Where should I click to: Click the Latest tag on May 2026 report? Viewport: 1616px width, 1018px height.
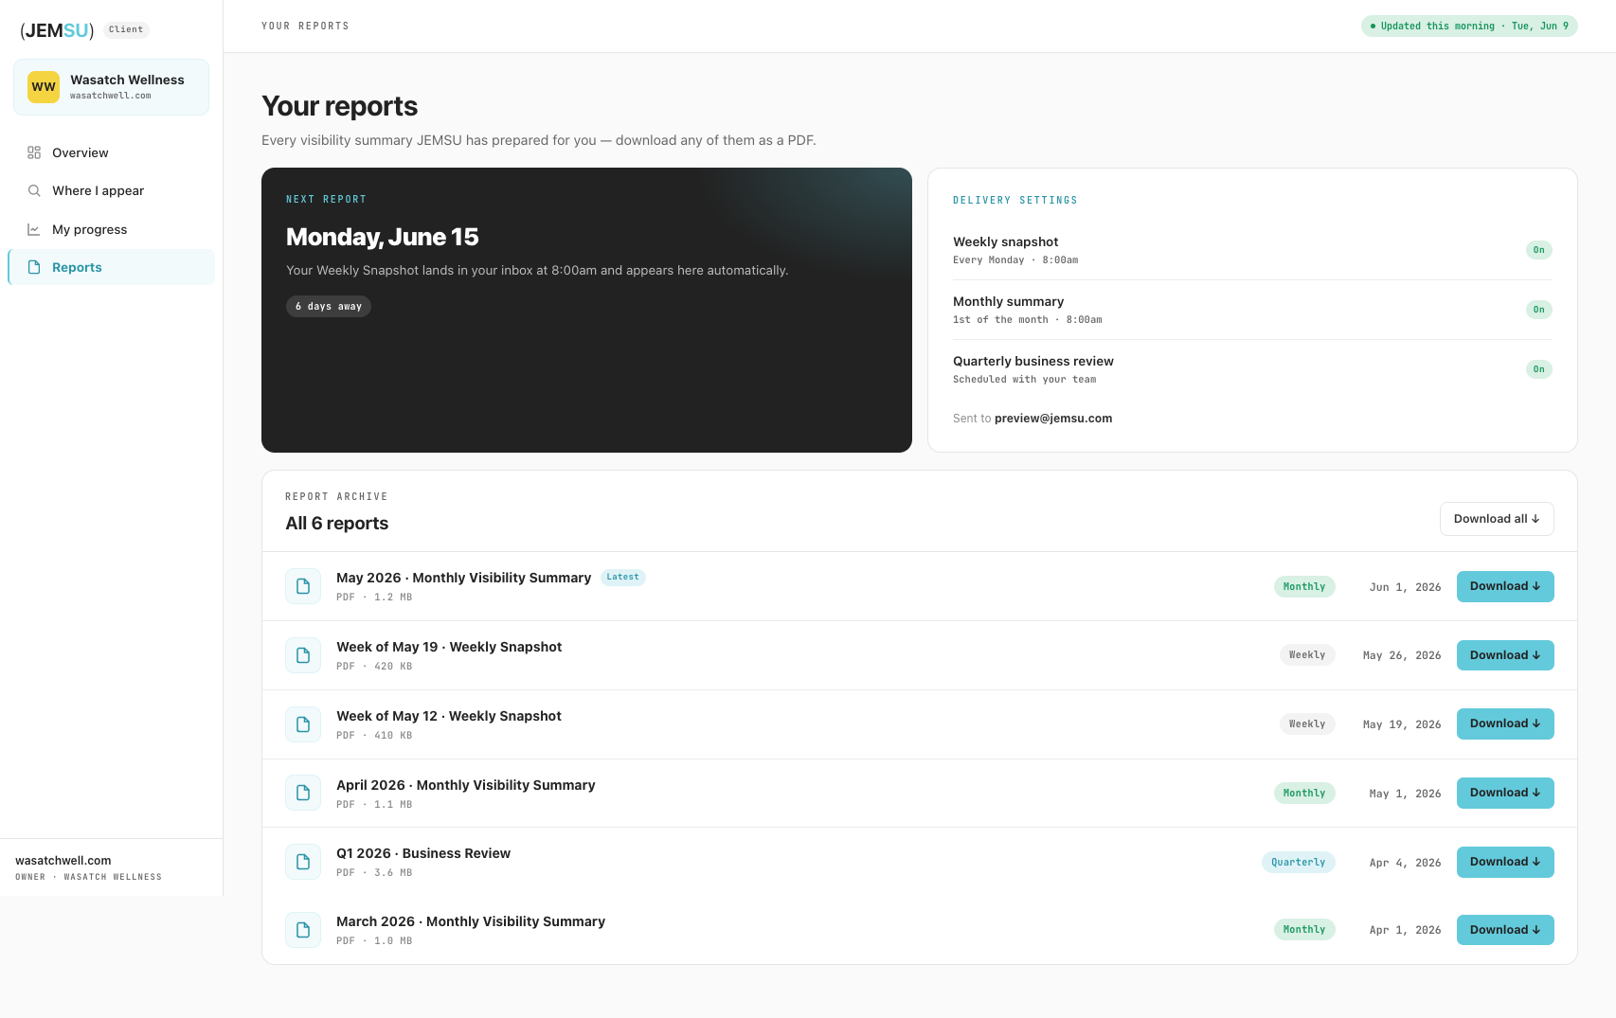(x=622, y=577)
